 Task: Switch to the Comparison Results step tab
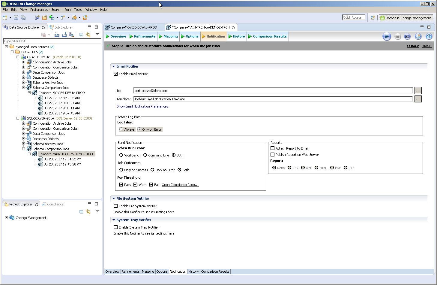point(269,36)
